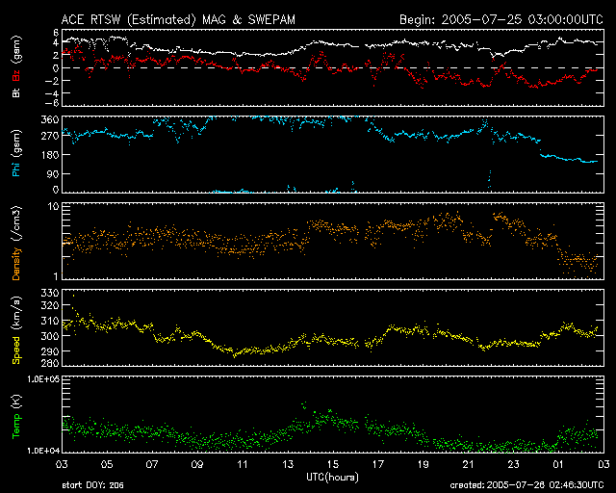Screen dimensions: 616x493
Task: Click the '23' hour label on the time axis
Action: click(x=513, y=465)
